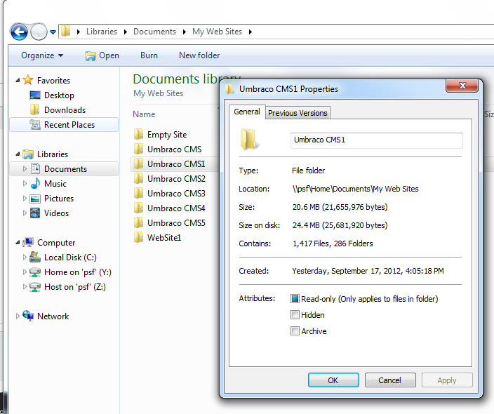Click the greyed Forward navigation arrow
Image resolution: width=494 pixels, height=414 pixels.
(39, 32)
